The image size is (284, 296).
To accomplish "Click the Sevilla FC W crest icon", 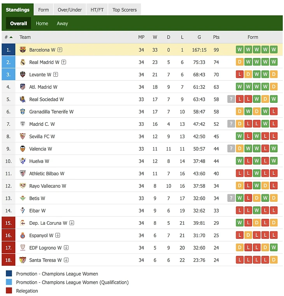I will (23, 136).
